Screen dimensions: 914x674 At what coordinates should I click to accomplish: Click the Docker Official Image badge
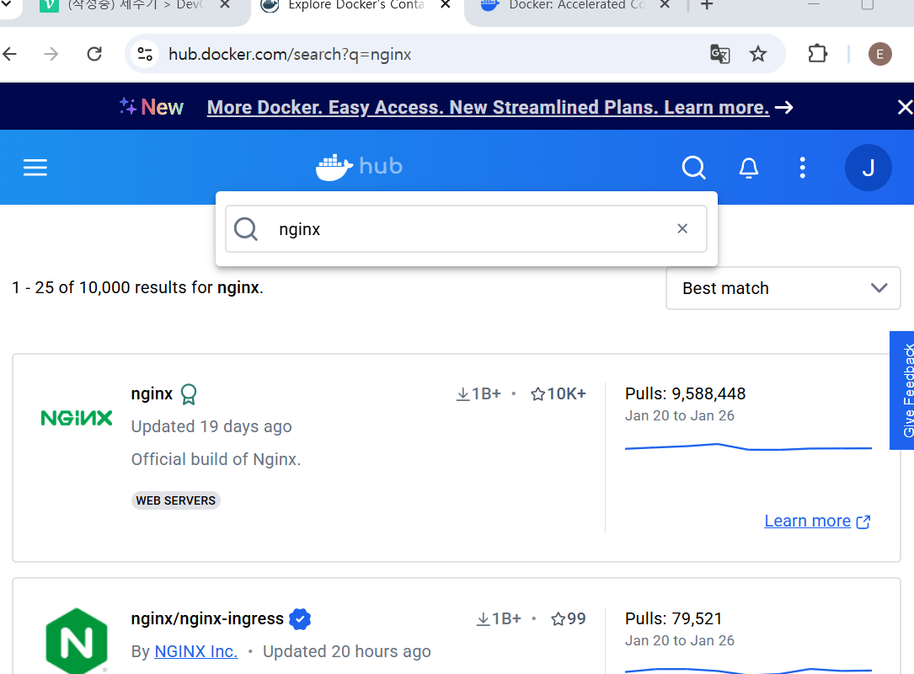[x=189, y=394]
